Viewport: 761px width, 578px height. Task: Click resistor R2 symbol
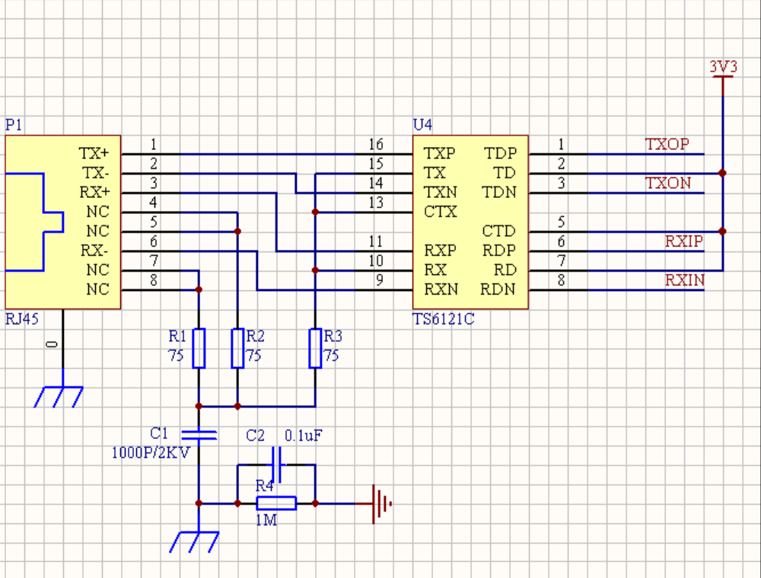coord(237,348)
